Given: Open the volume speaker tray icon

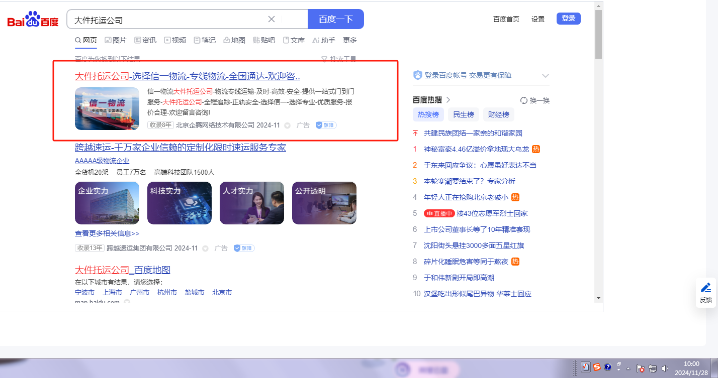Looking at the screenshot, I should [665, 368].
